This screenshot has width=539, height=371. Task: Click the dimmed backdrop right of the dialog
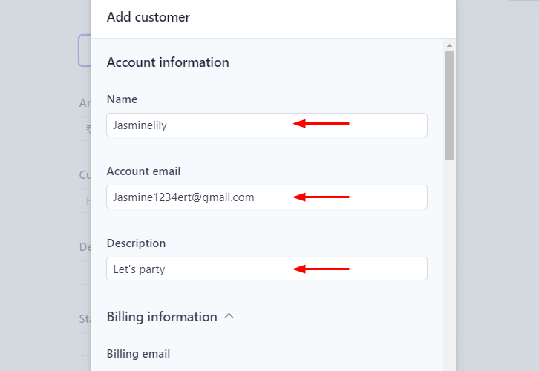tap(497, 185)
